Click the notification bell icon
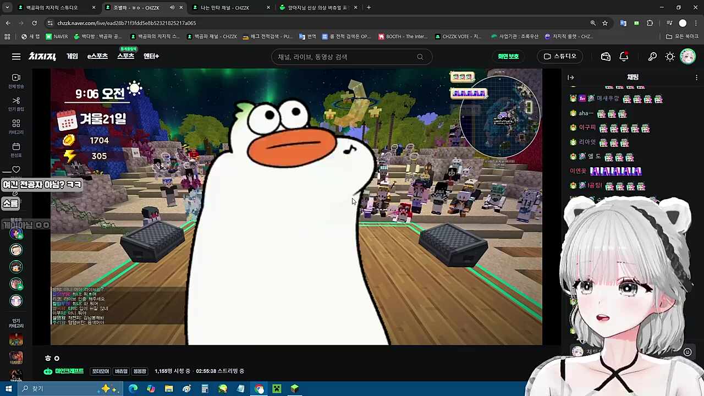Image resolution: width=704 pixels, height=396 pixels. [624, 57]
